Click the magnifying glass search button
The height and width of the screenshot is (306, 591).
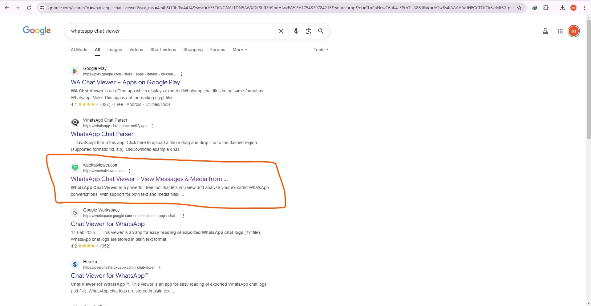321,31
